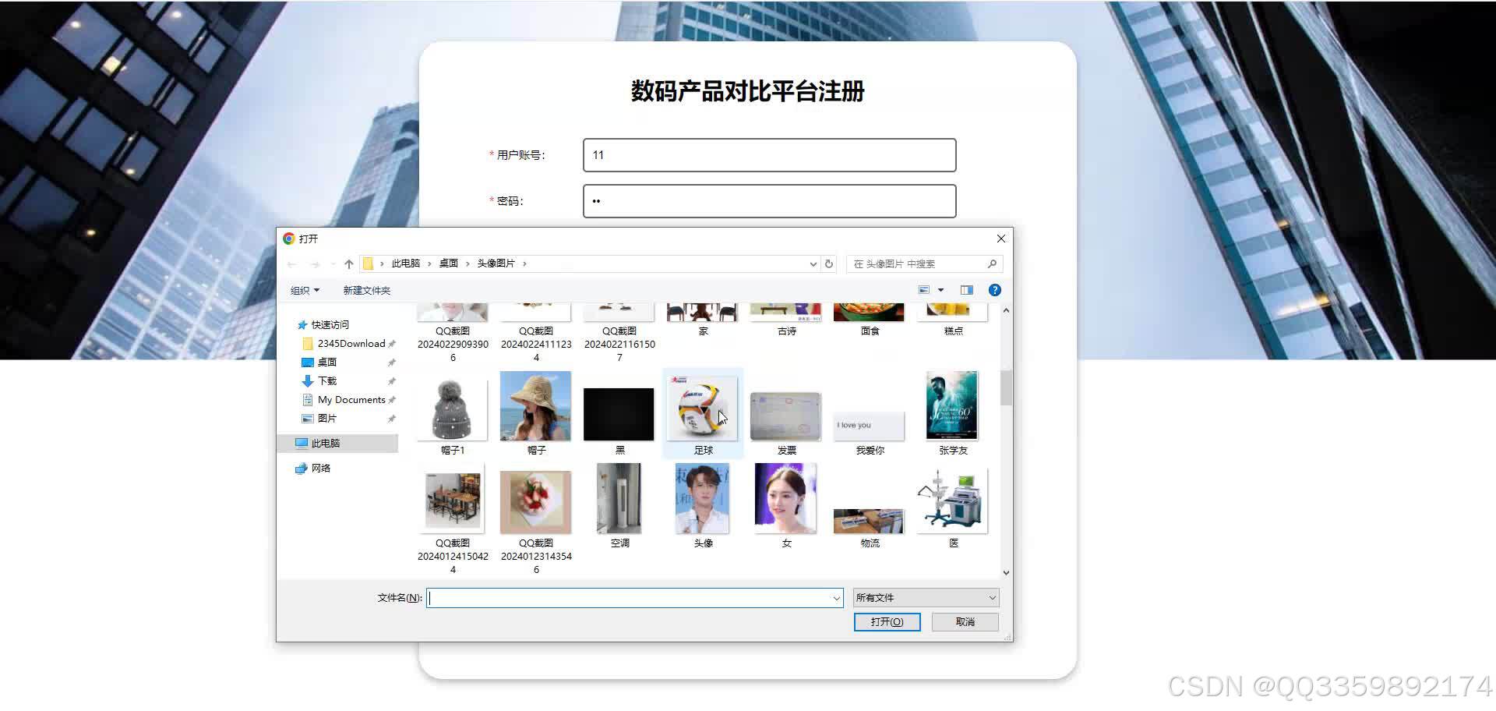Click 新建文件夹 button
Image resolution: width=1496 pixels, height=711 pixels.
coord(366,290)
